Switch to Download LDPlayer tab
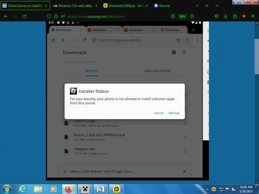 point(126,6)
